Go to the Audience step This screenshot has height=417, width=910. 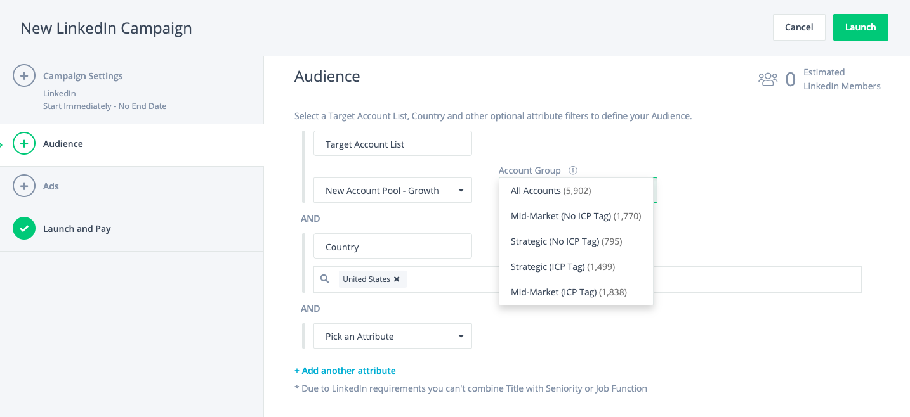tap(132, 145)
